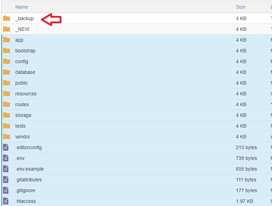This screenshot has width=272, height=206.
Task: Sort the list by Name column
Action: pyautogui.click(x=22, y=7)
